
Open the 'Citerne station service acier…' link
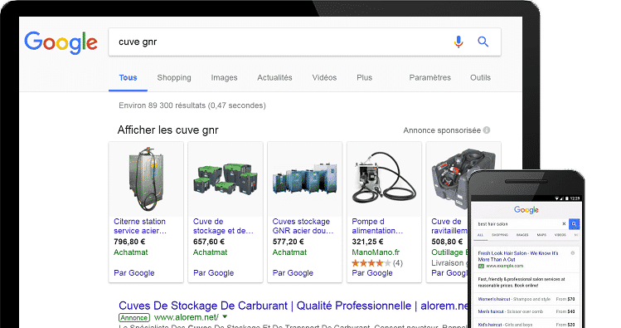point(140,226)
